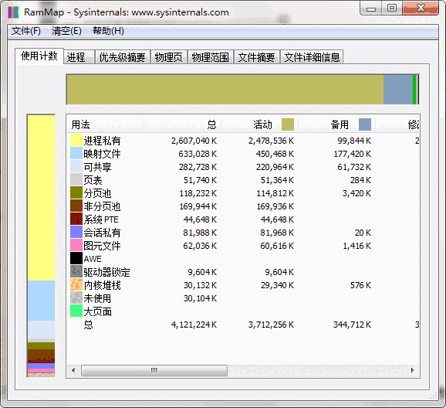This screenshot has width=446, height=408.
Task: Click the gray 未使用 color swatch
Action: (76, 297)
